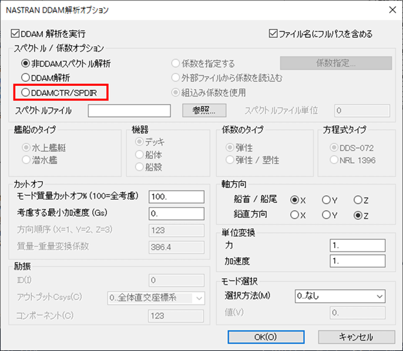The width and height of the screenshot is (403, 351).
Task: Click the キャンセル button
Action: click(357, 337)
